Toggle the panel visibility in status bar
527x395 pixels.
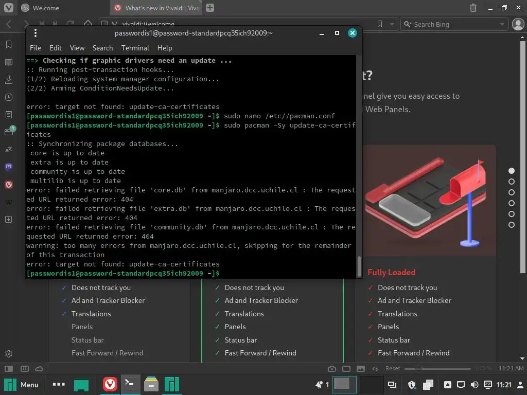pyautogui.click(x=9, y=369)
